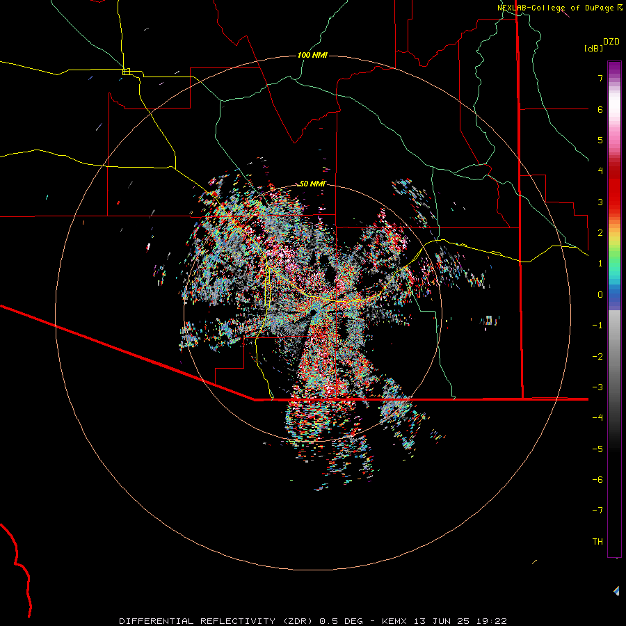Click scale value "-5" on the legend
The height and width of the screenshot is (626, 626).
pos(597,449)
